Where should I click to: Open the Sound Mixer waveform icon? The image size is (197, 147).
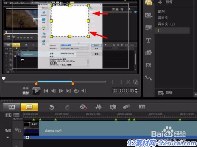(98, 107)
